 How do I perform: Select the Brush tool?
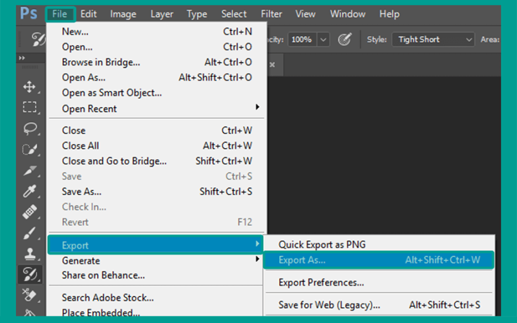tap(29, 233)
